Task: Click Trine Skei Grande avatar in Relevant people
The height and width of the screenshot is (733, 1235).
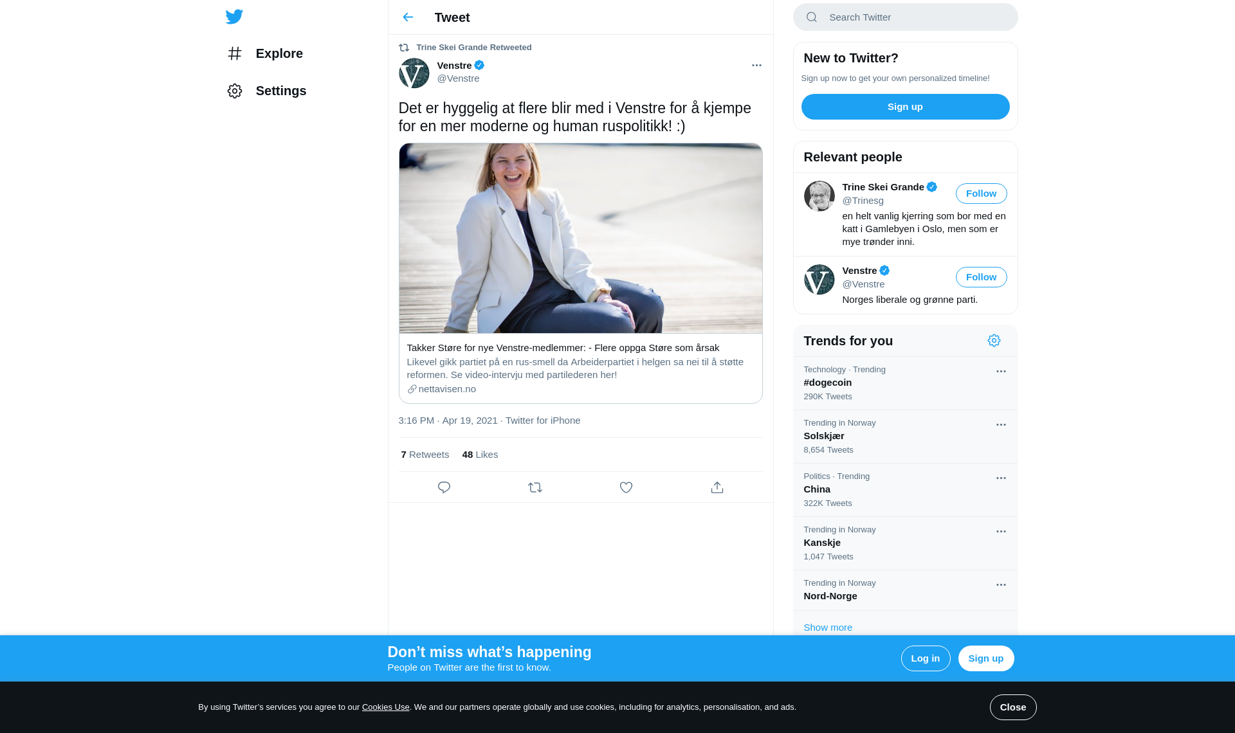Action: point(819,196)
